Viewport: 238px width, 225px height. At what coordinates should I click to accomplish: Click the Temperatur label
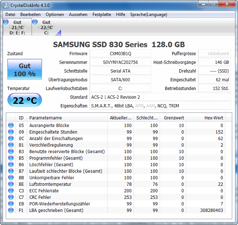point(19,88)
